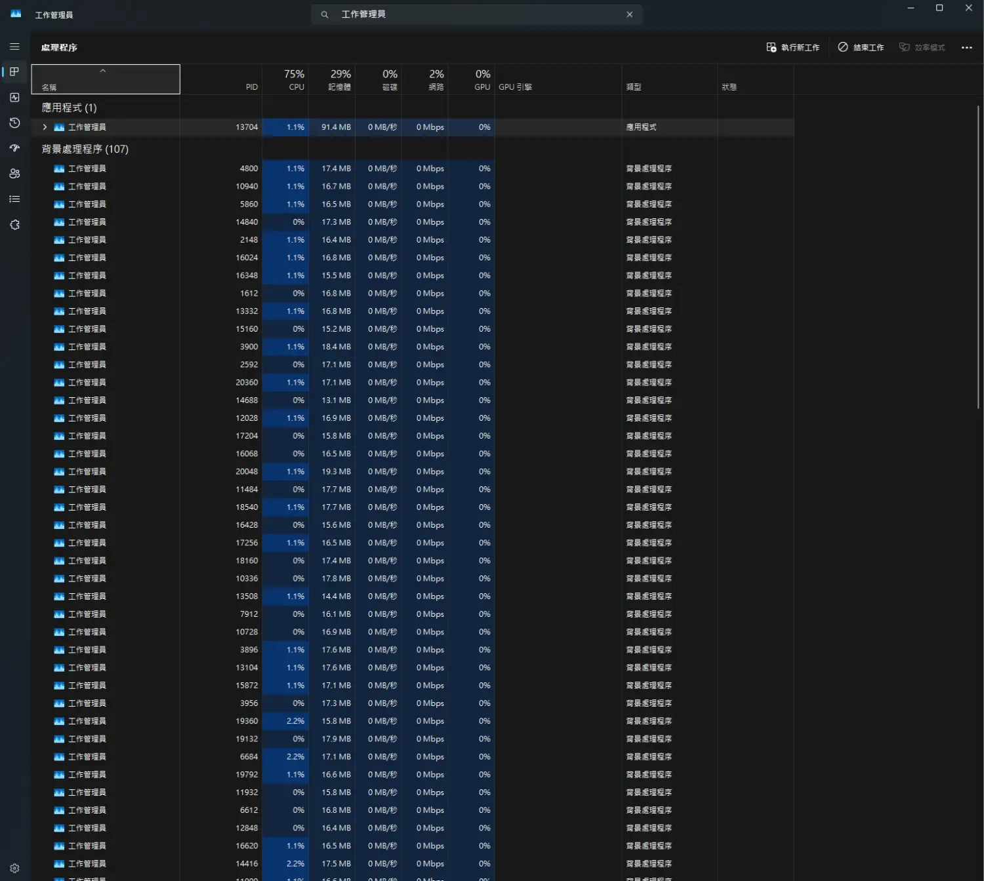This screenshot has width=984, height=881.
Task: Click process icon in row PID 16348
Action: [59, 275]
